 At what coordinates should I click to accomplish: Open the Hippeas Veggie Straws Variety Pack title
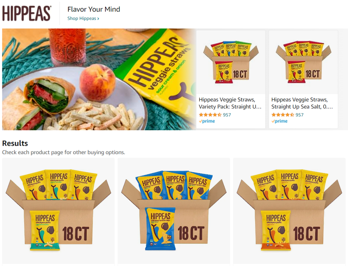click(x=230, y=103)
